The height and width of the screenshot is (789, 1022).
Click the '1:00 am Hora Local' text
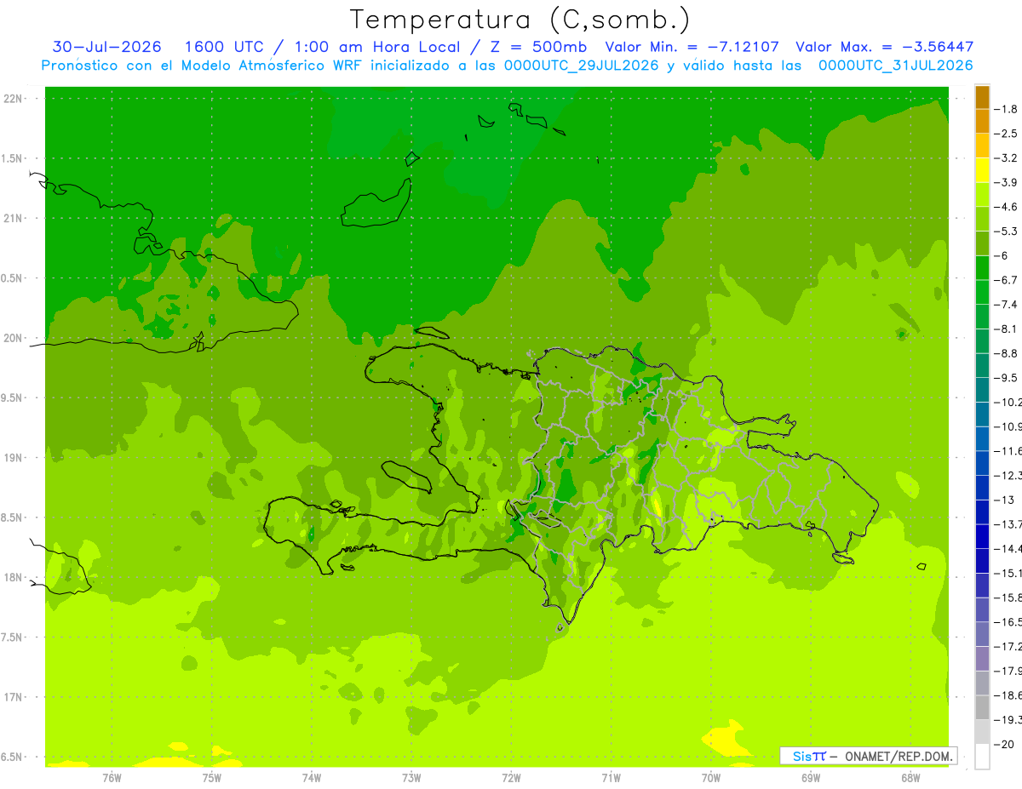[379, 47]
